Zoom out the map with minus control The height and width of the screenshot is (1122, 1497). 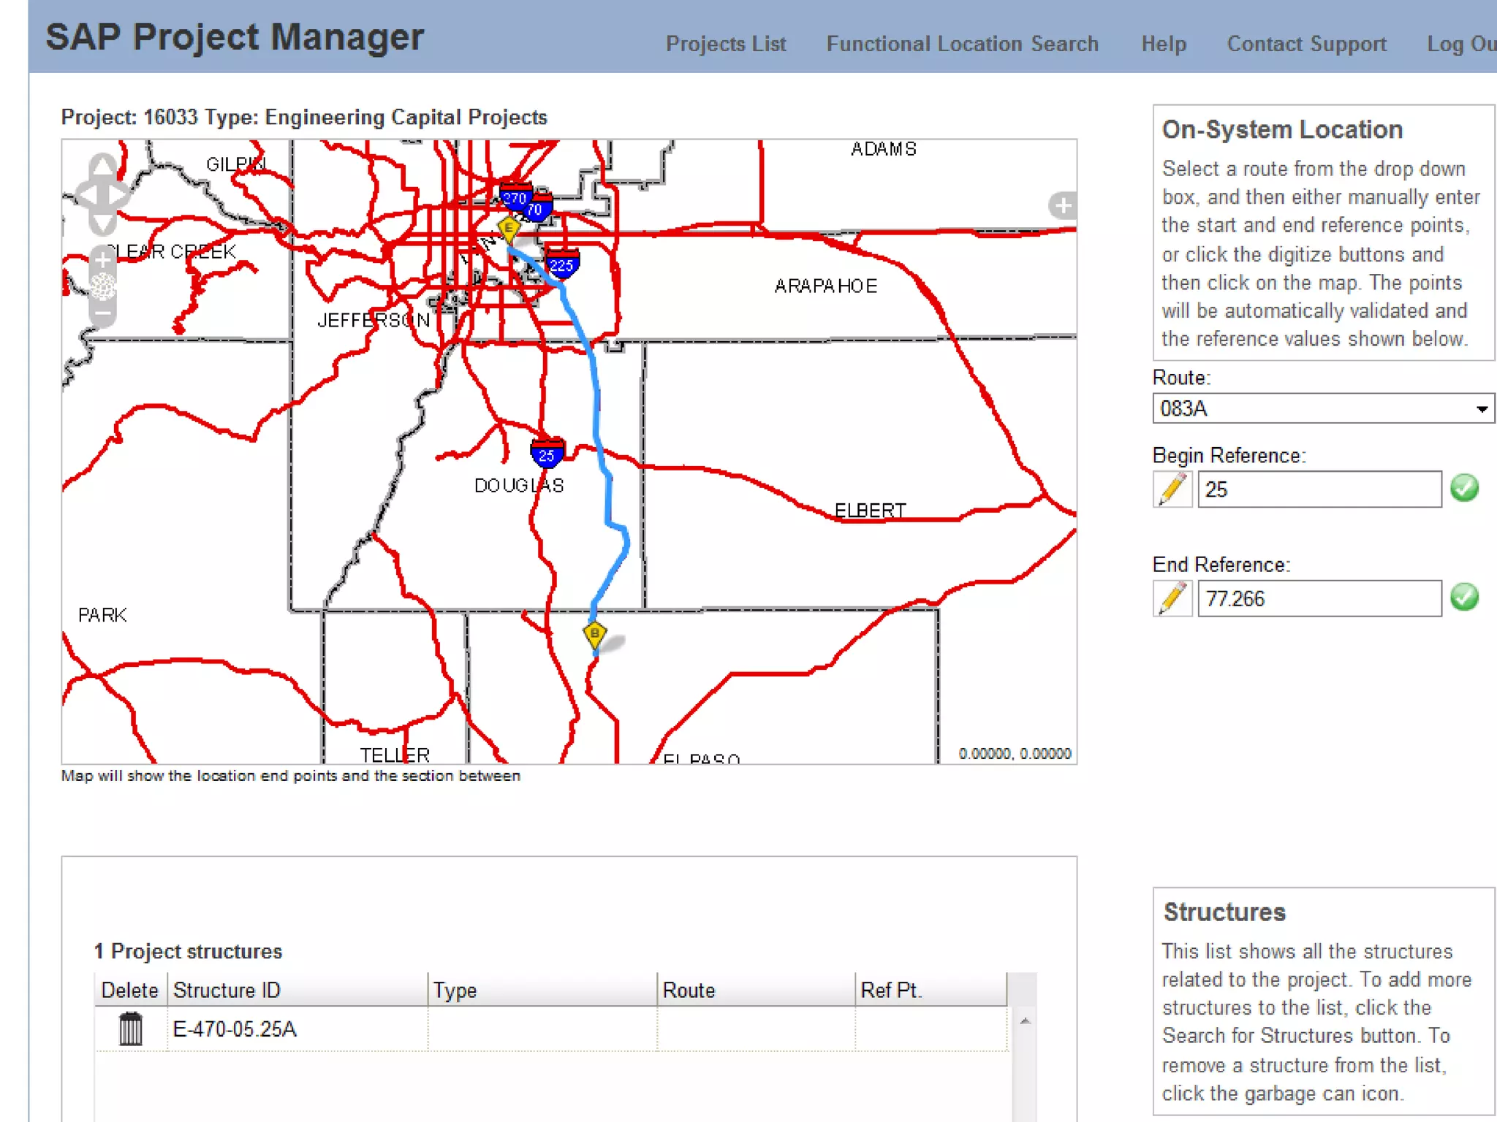103,315
